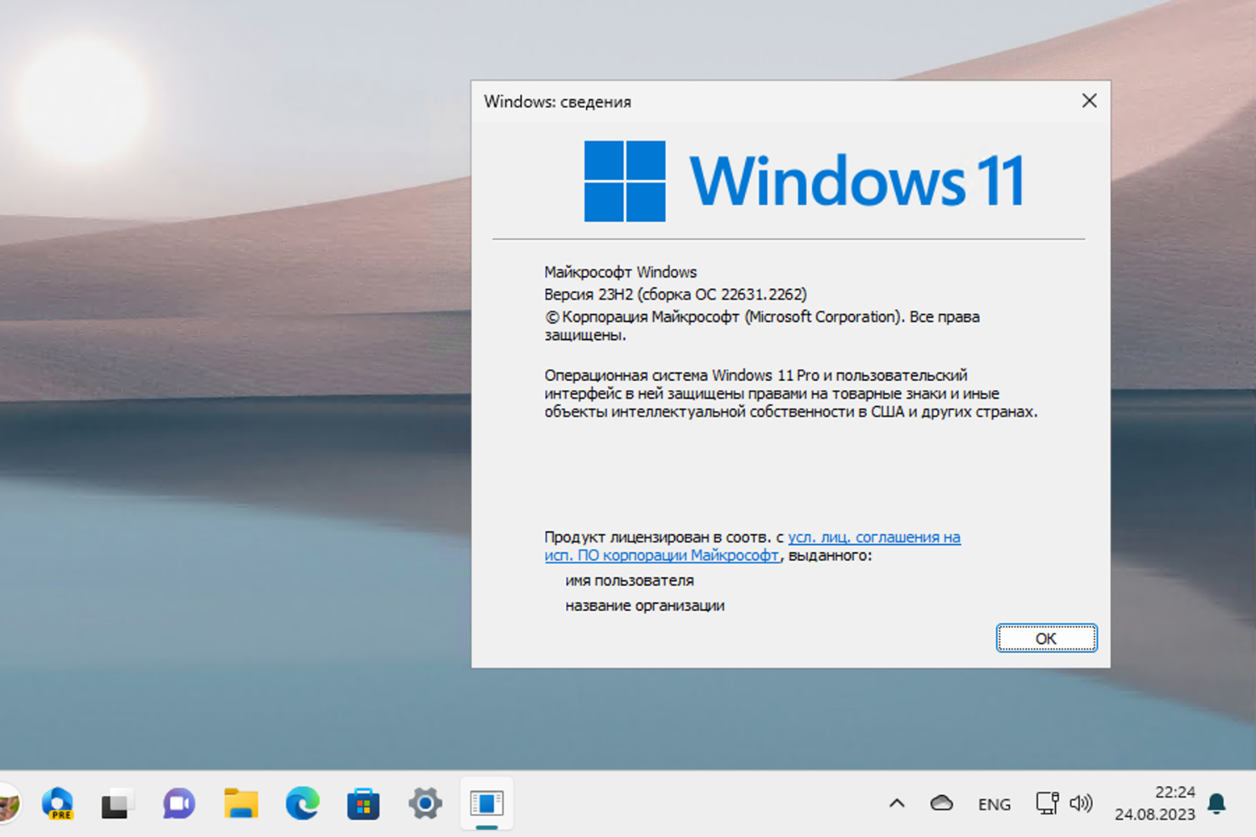Click the Windows: сведения title bar text
The height and width of the screenshot is (837, 1256).
[558, 101]
